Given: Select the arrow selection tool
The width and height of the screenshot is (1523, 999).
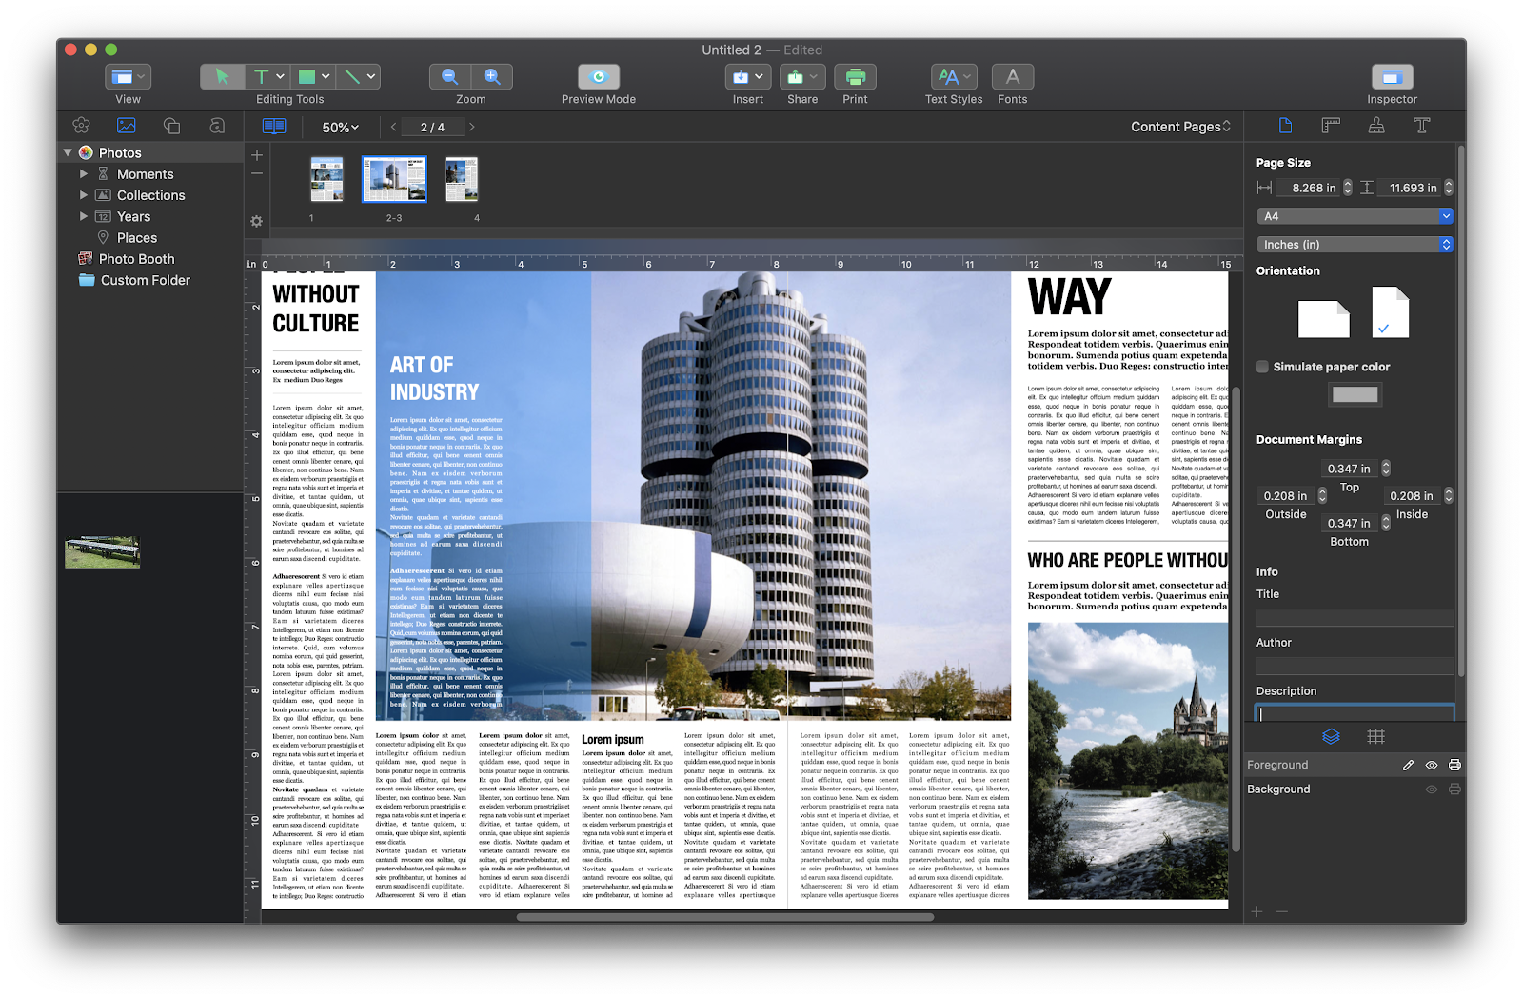Looking at the screenshot, I should (x=222, y=76).
